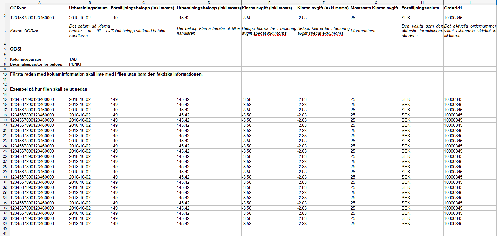Select the column A header
This screenshot has width=497, height=236.
39,3
